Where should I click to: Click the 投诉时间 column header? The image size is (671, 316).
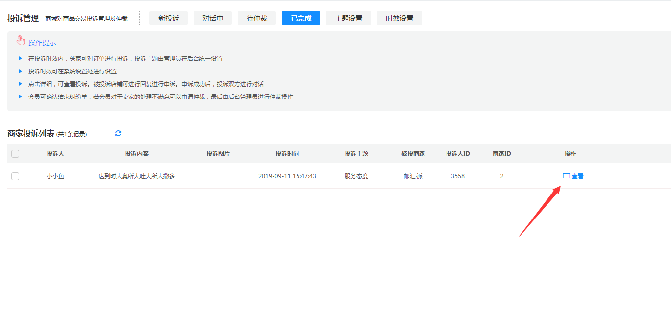[287, 154]
